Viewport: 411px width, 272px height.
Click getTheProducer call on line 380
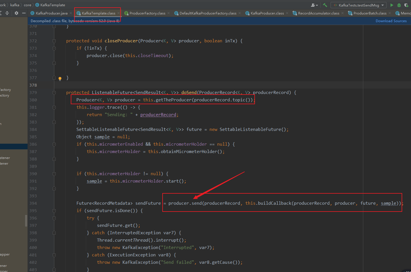(x=174, y=100)
